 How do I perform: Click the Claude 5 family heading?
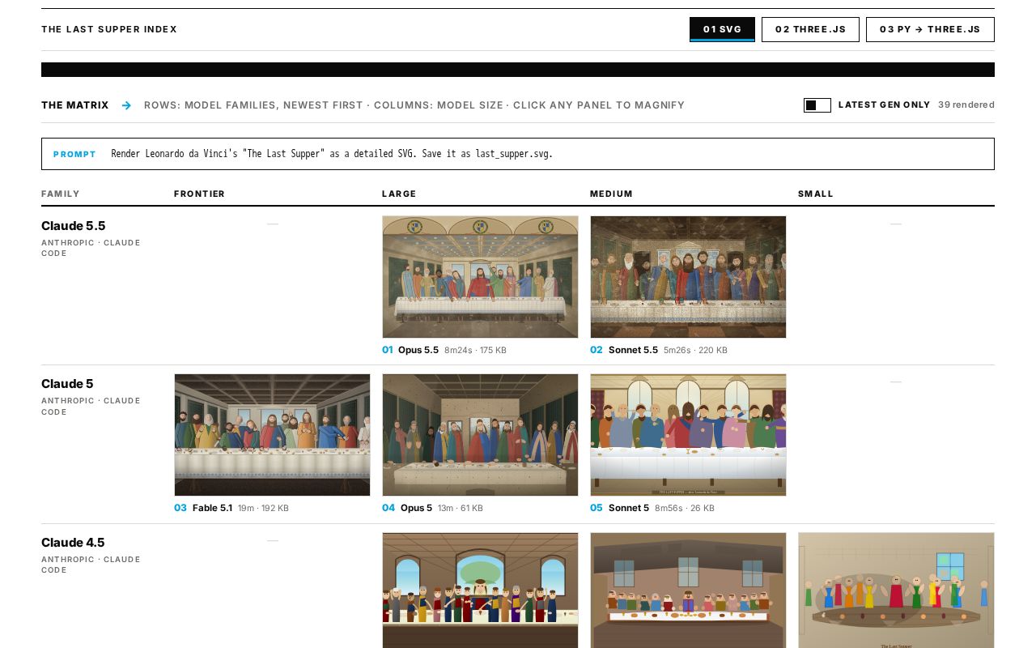[67, 384]
